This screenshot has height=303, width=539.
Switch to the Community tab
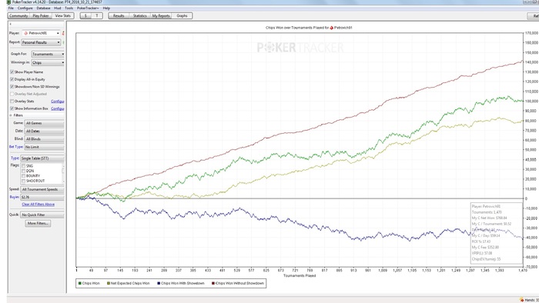[18, 16]
